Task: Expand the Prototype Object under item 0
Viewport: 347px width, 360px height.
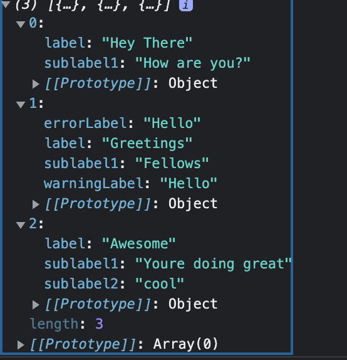Action: tap(36, 84)
